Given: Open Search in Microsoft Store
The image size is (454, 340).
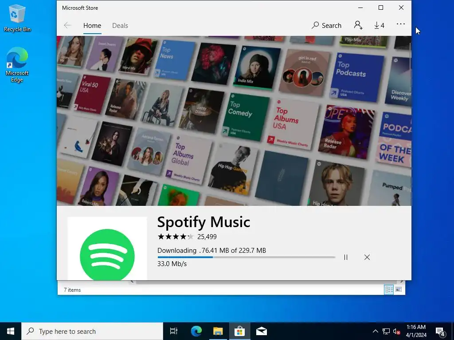Looking at the screenshot, I should (x=326, y=25).
